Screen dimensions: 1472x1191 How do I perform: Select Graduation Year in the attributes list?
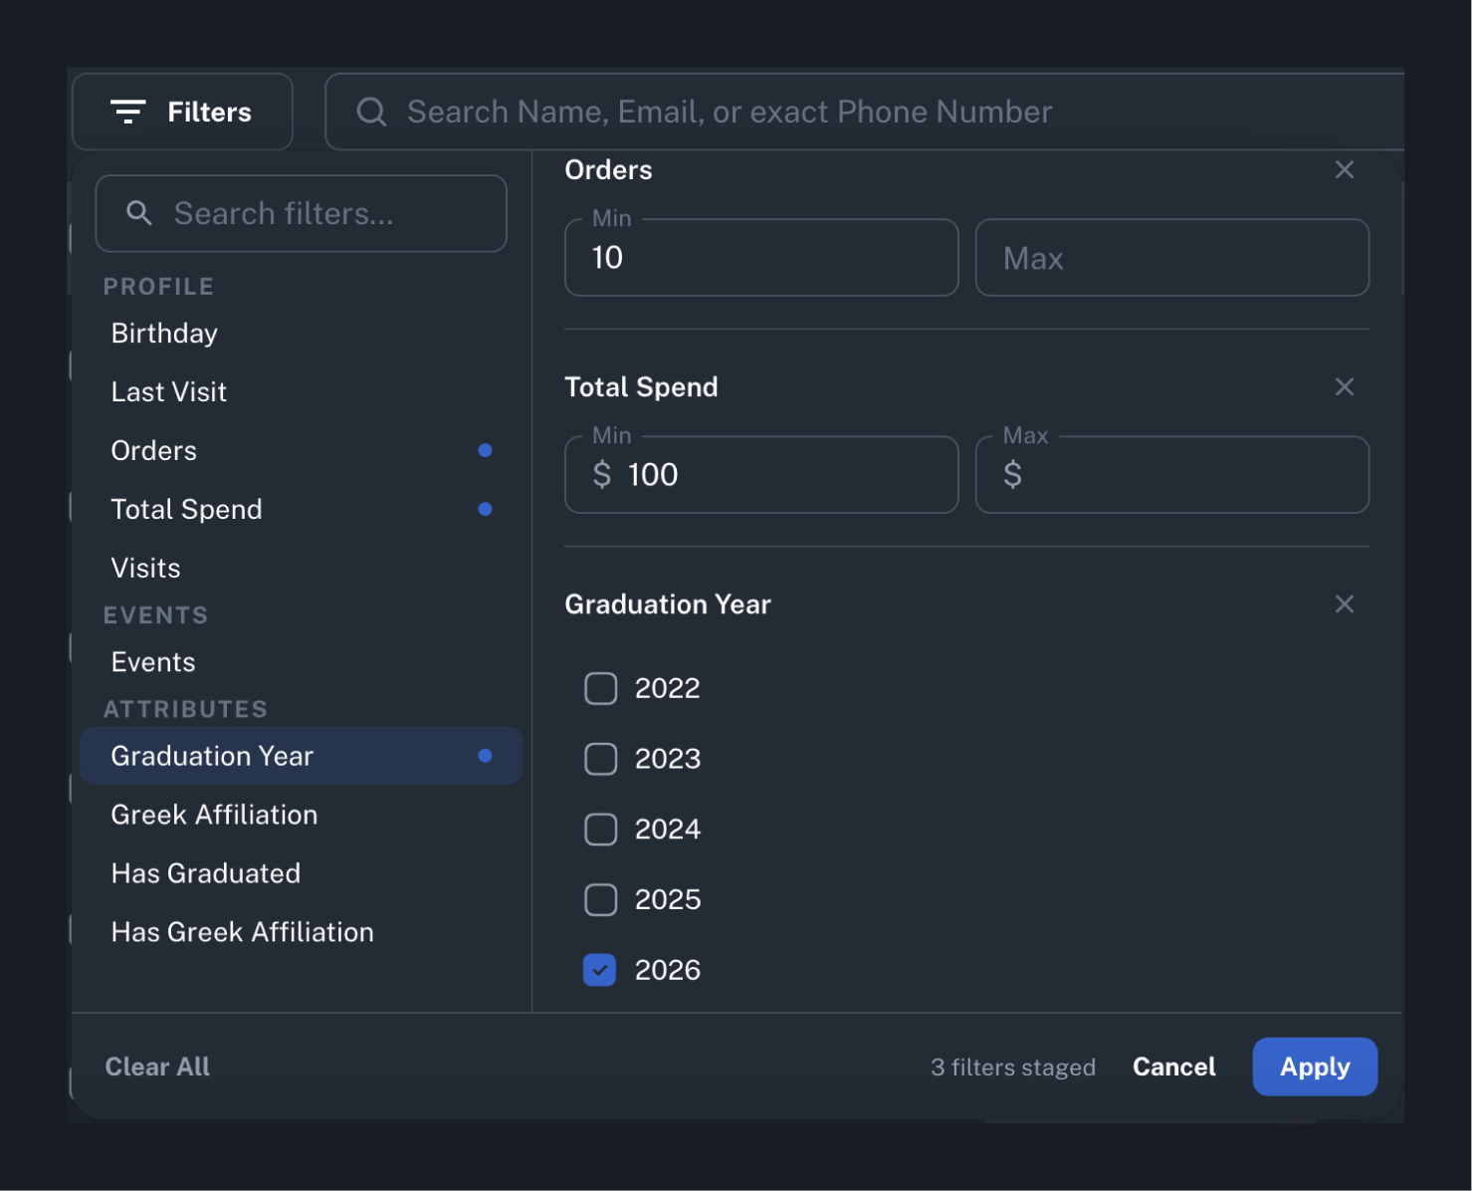coord(301,756)
